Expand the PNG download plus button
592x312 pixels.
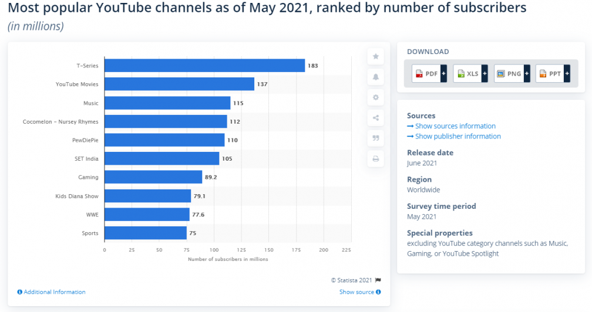(x=527, y=74)
